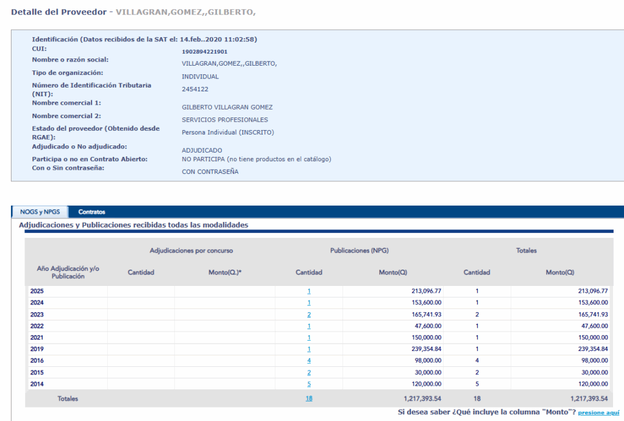This screenshot has height=421, width=624.
Task: Click the 2016 publications quantity link showing 4
Action: 309,361
